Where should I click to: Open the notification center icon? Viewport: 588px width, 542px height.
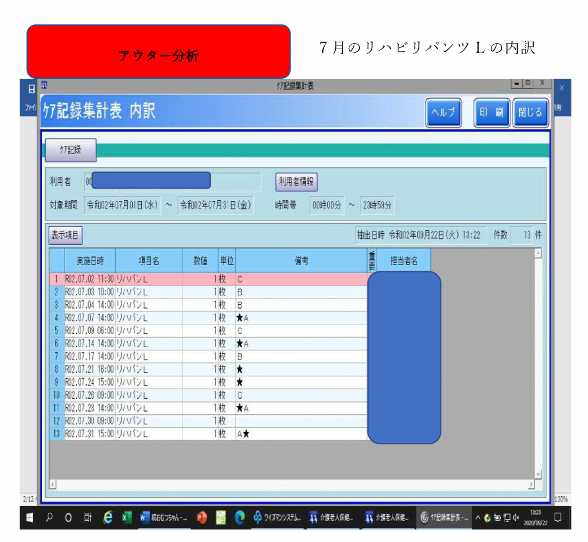pos(558,518)
